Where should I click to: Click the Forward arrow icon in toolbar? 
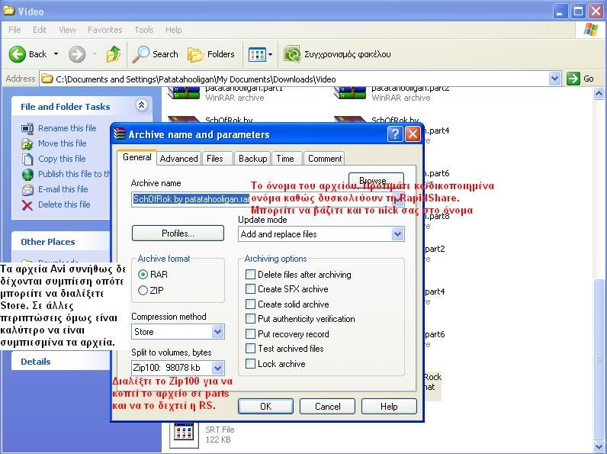point(77,54)
